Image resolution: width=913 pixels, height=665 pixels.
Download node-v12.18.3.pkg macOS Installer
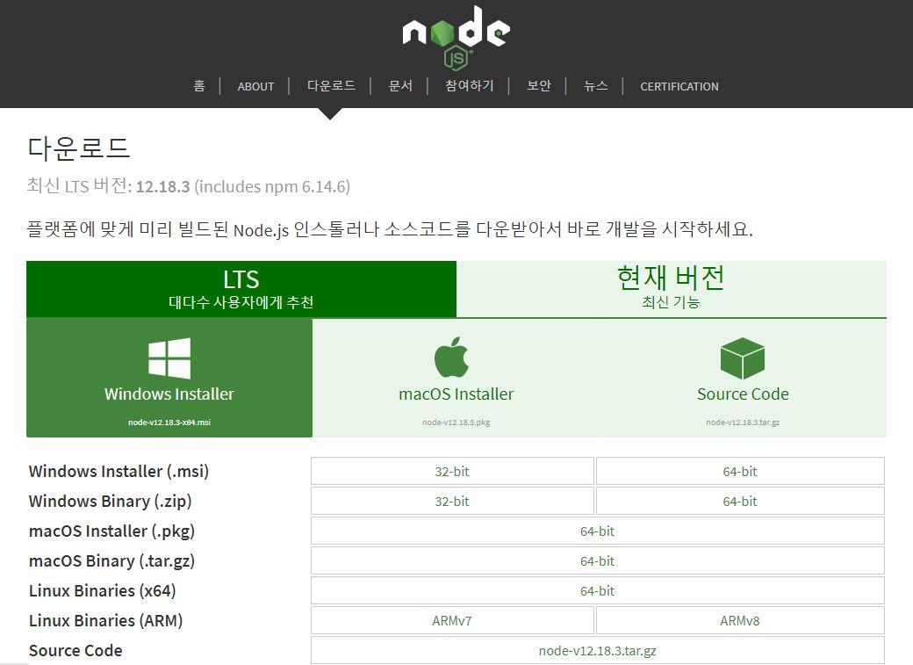pyautogui.click(x=456, y=378)
